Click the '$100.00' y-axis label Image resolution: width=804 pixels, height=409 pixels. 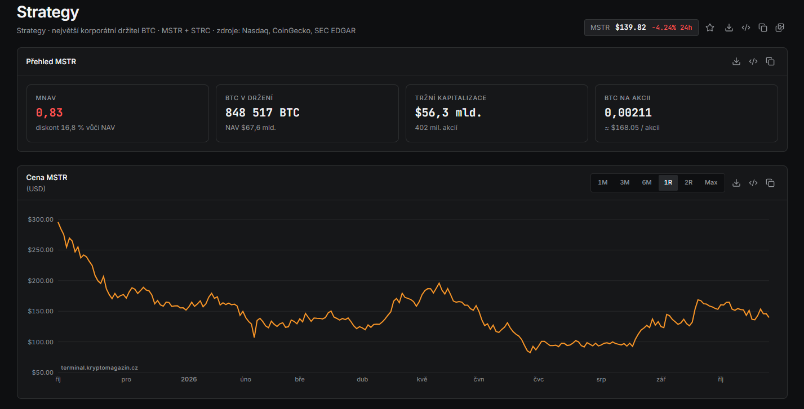41,342
